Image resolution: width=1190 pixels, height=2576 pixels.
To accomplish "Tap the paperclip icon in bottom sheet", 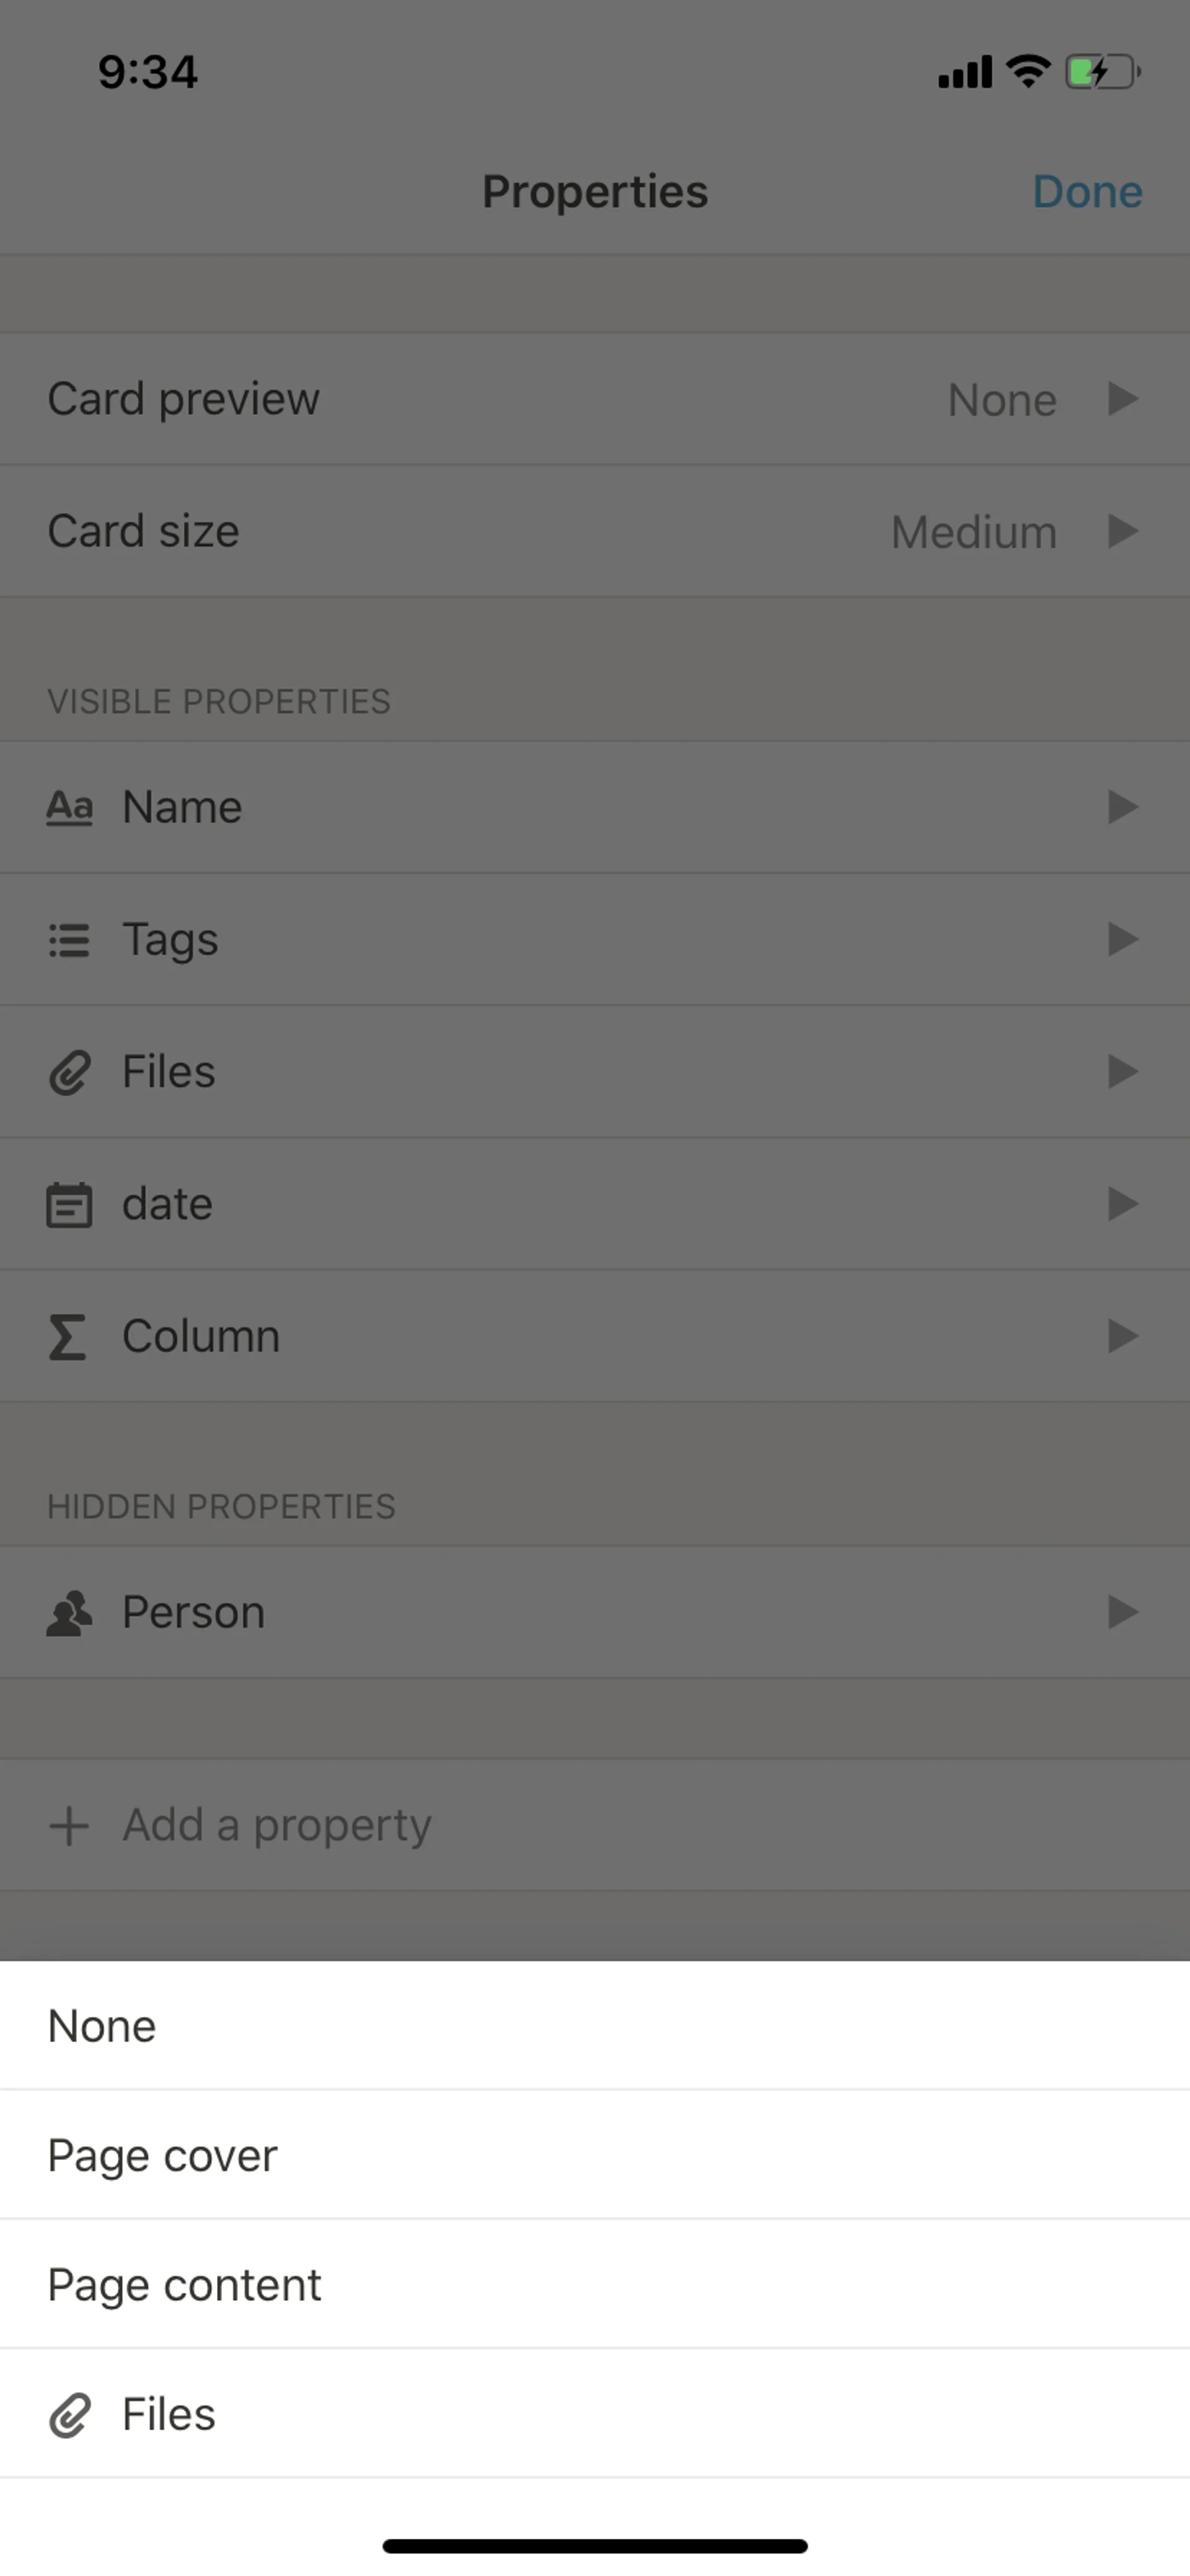I will click(69, 2415).
